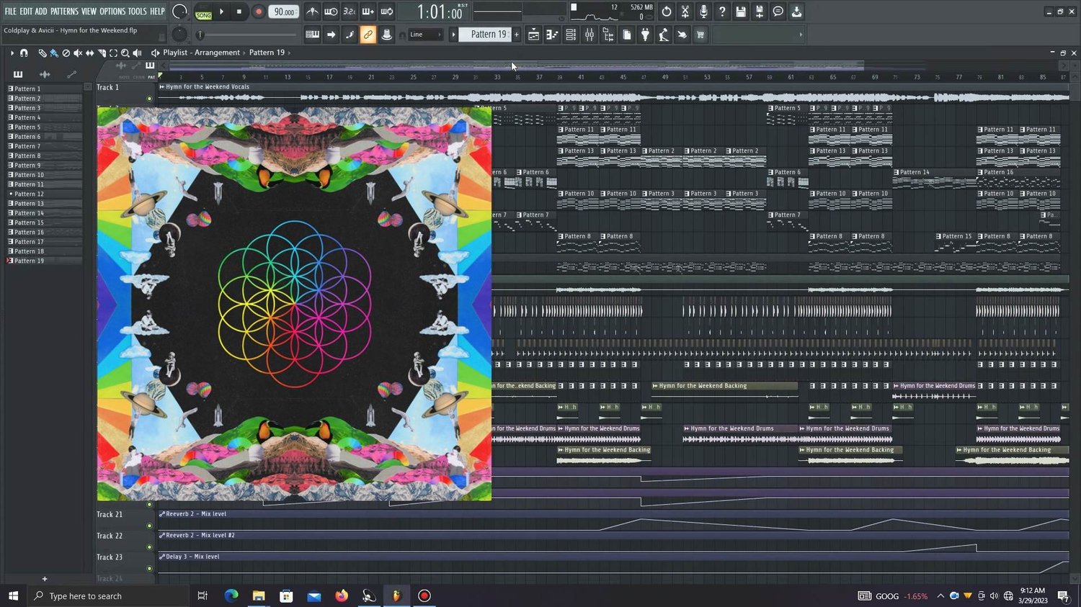1081x607 pixels.
Task: Toggle the orange link step-editing button
Action: [x=368, y=35]
